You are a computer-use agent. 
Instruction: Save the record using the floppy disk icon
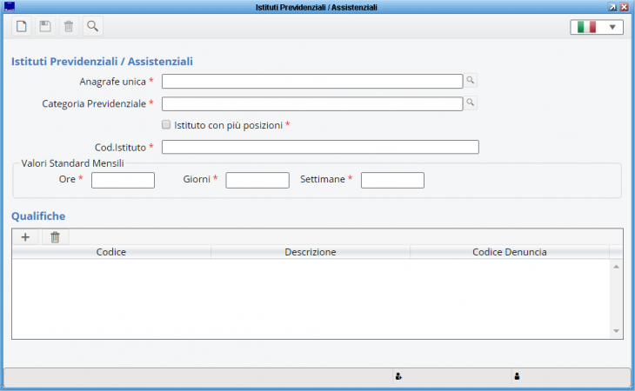(x=45, y=26)
